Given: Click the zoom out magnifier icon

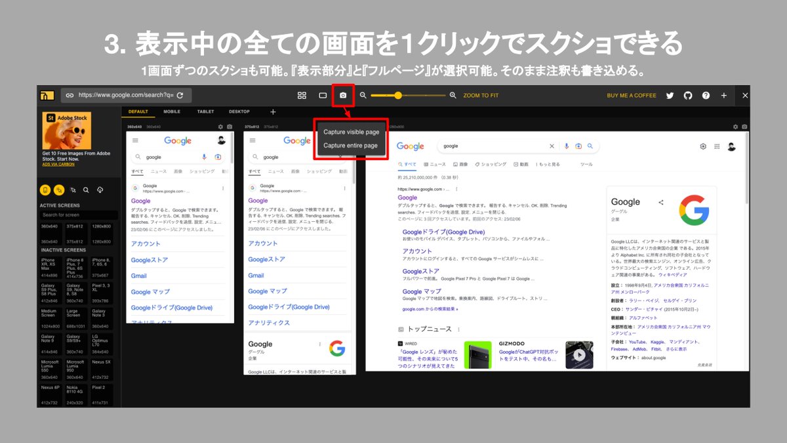Looking at the screenshot, I should click(x=363, y=95).
